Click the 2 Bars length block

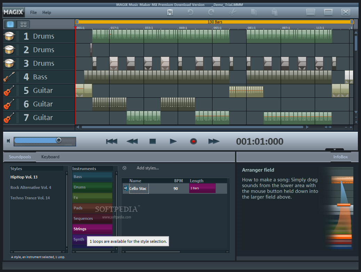(x=202, y=188)
